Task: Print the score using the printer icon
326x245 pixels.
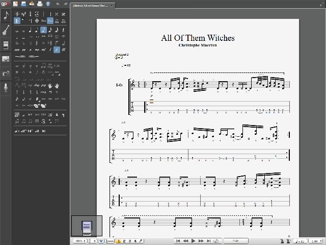Action: (40, 4)
